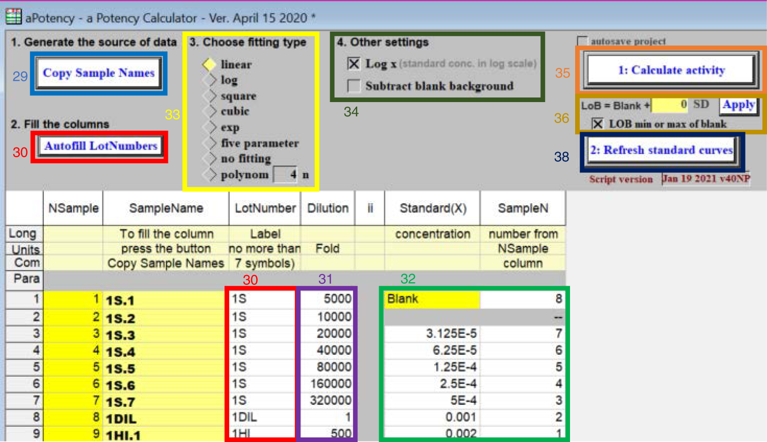Toggle the autosave project checkbox
Viewport: 767px width, 442px height.
tap(582, 41)
